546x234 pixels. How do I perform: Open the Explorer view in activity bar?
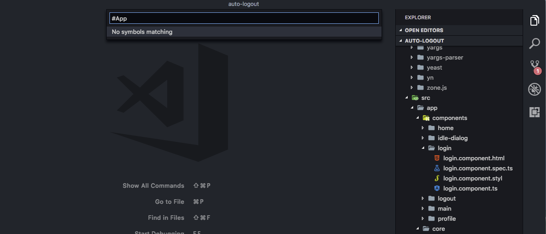click(535, 21)
